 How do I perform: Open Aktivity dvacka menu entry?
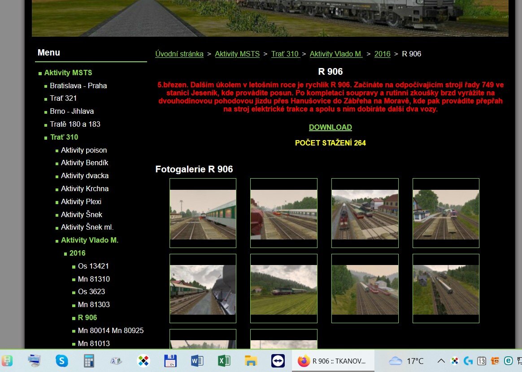pos(85,175)
